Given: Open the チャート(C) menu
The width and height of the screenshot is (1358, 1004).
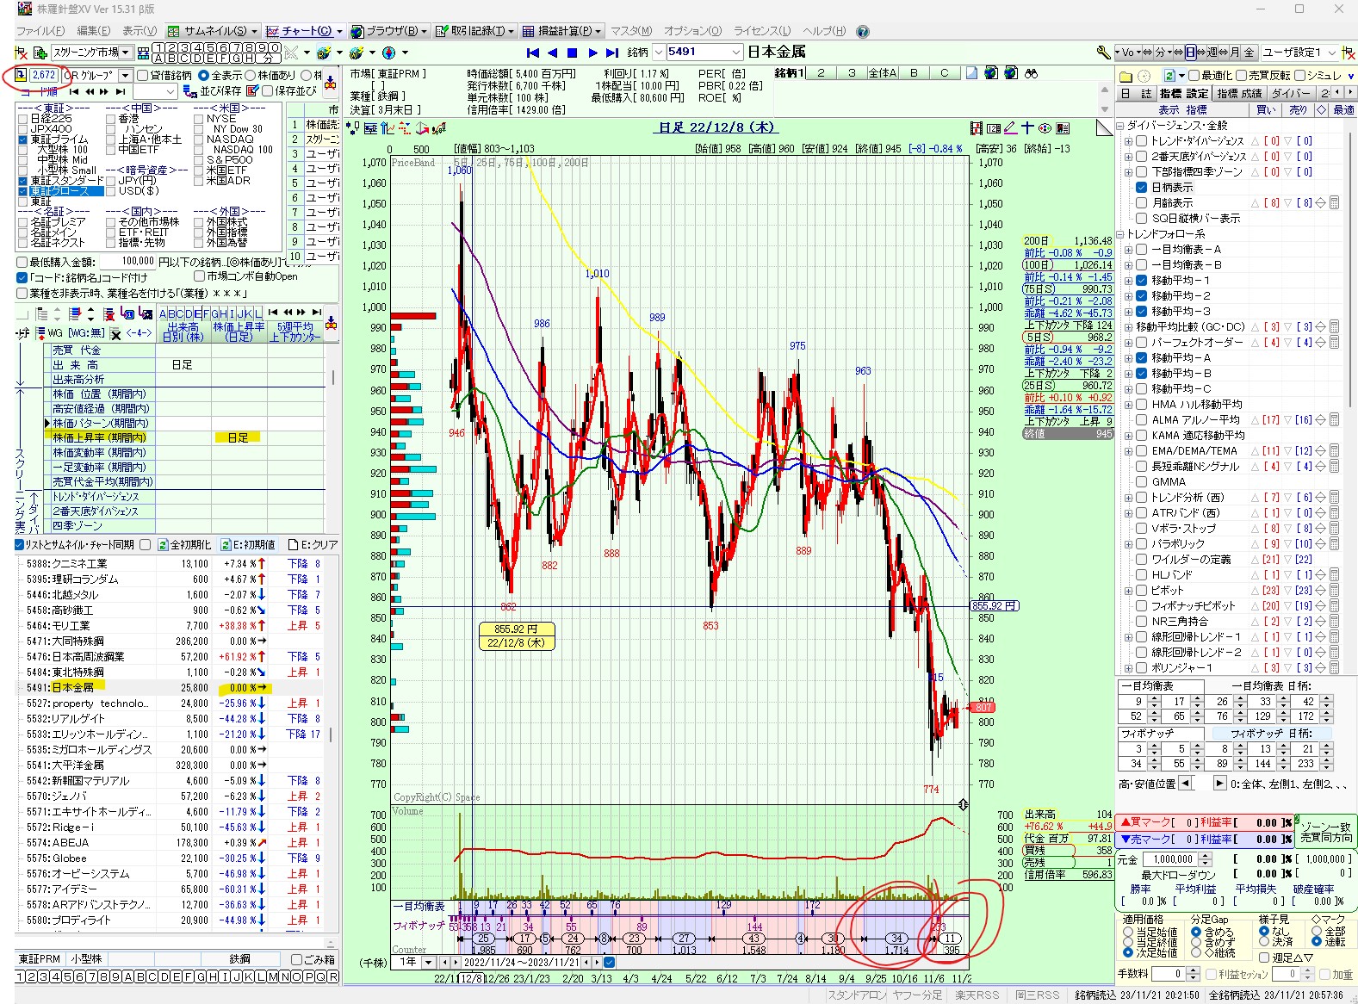Looking at the screenshot, I should tap(303, 31).
